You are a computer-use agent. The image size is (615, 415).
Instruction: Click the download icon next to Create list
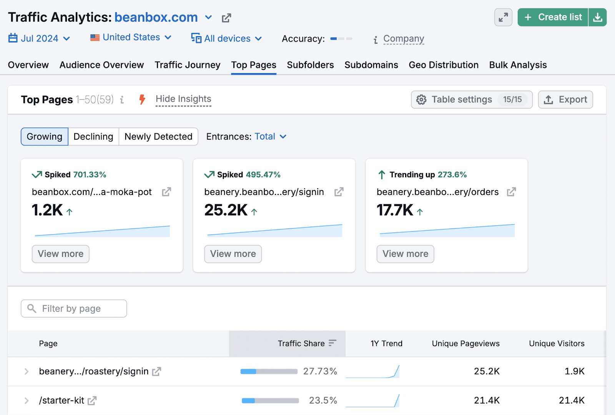(x=598, y=17)
